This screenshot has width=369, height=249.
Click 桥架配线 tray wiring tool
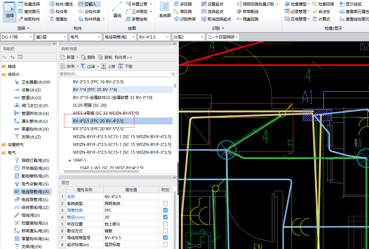(248, 11)
